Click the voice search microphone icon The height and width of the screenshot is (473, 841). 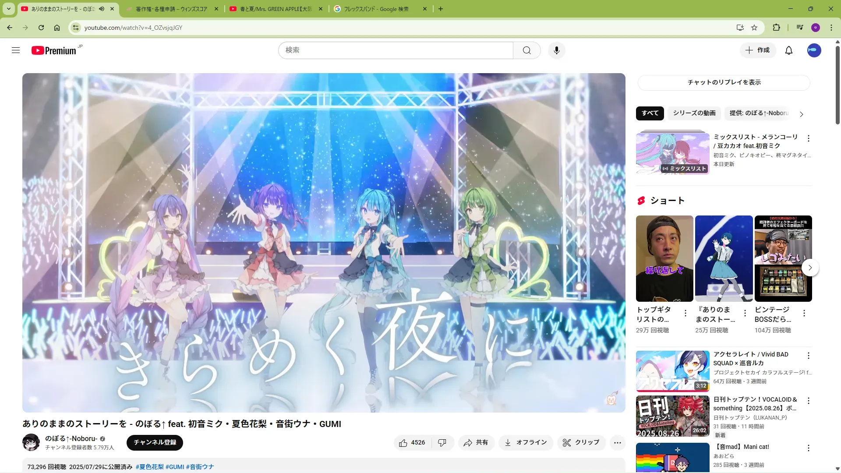[556, 50]
